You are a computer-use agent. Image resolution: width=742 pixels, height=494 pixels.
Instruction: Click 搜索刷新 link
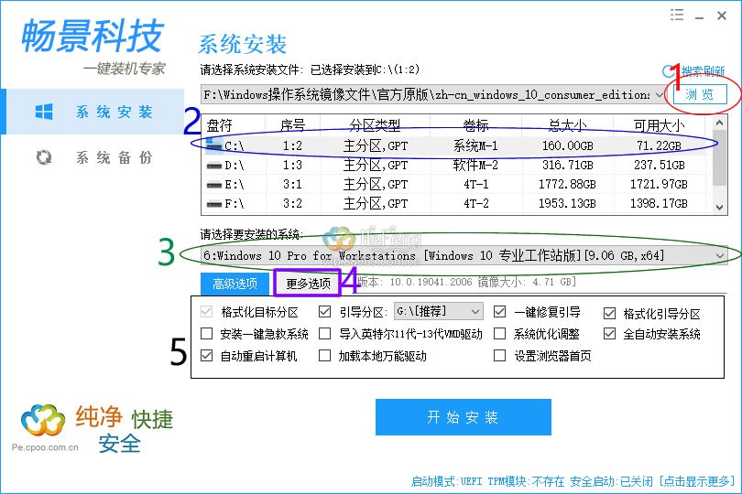703,71
